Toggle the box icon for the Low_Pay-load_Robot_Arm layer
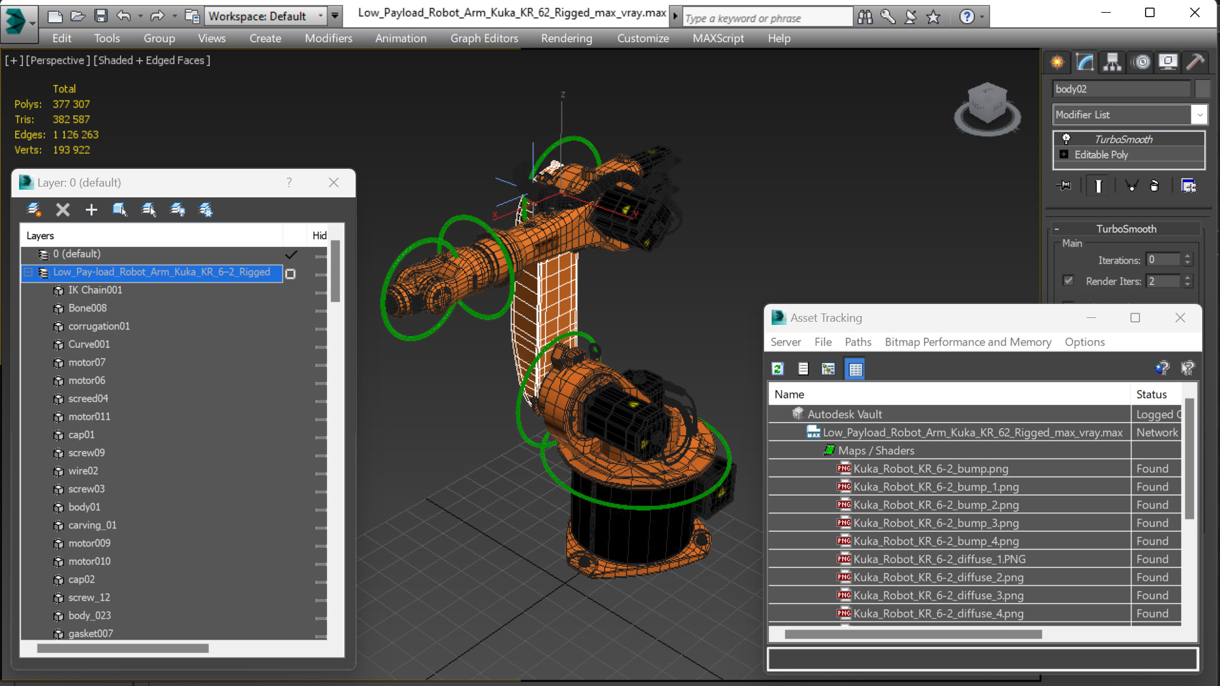Image resolution: width=1220 pixels, height=686 pixels. pyautogui.click(x=290, y=274)
